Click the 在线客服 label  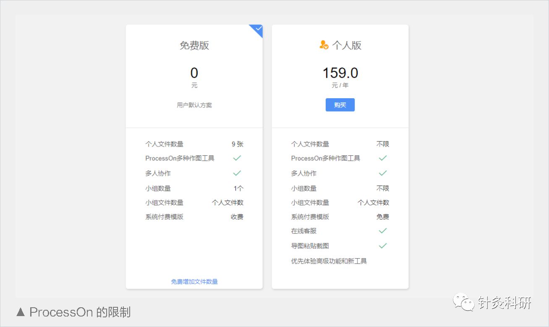click(x=304, y=231)
